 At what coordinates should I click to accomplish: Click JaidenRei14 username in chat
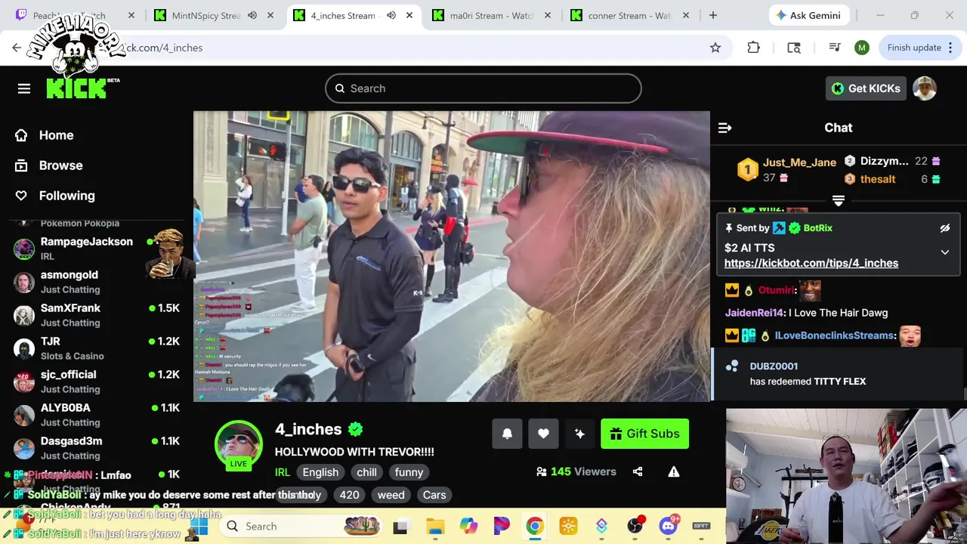coord(755,313)
